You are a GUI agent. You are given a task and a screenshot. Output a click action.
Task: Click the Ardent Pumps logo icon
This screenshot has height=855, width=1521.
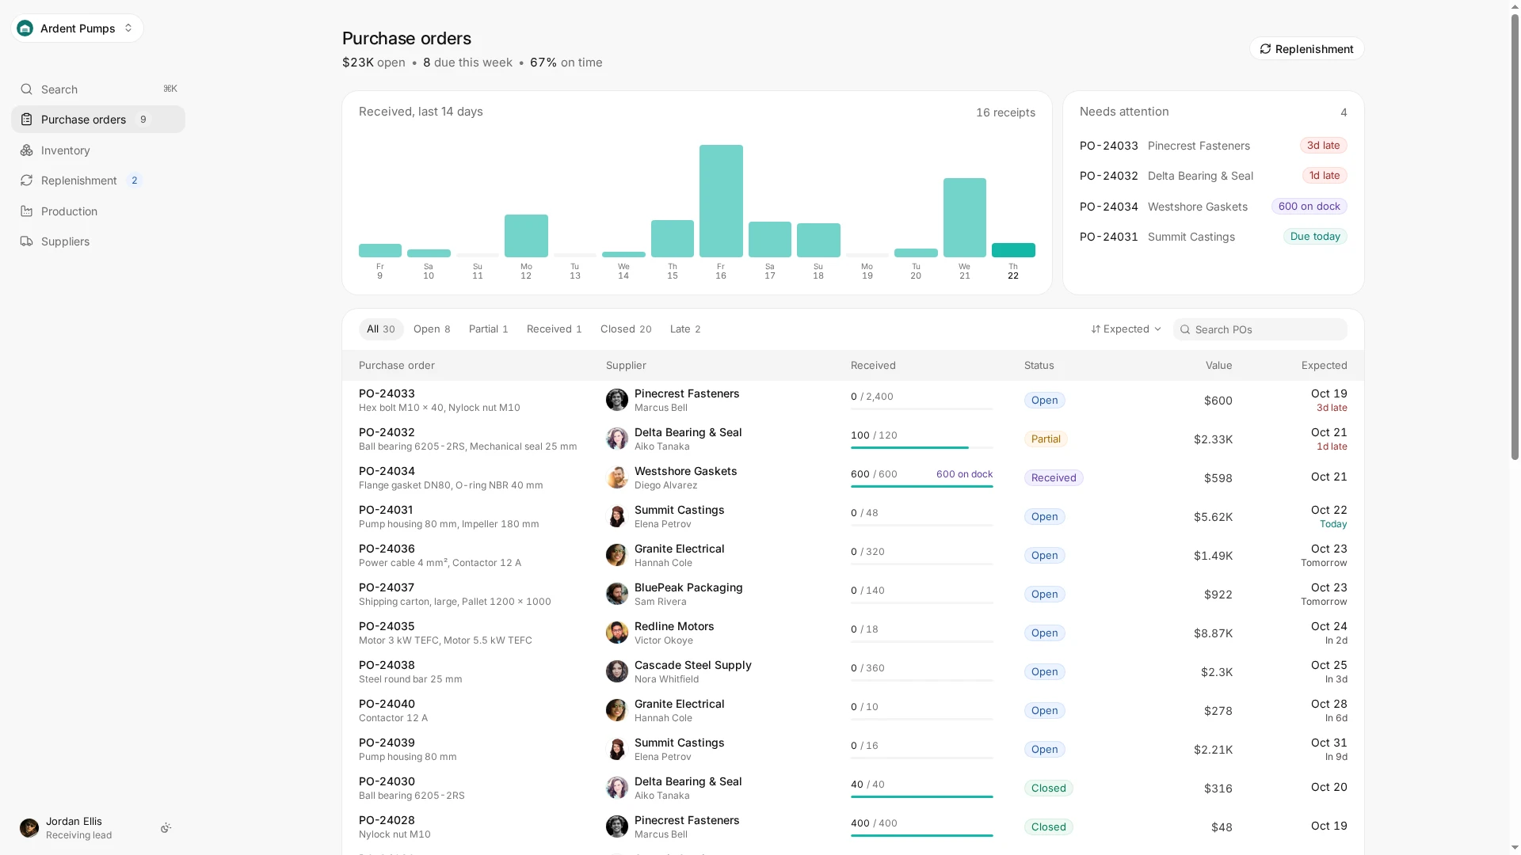point(25,28)
